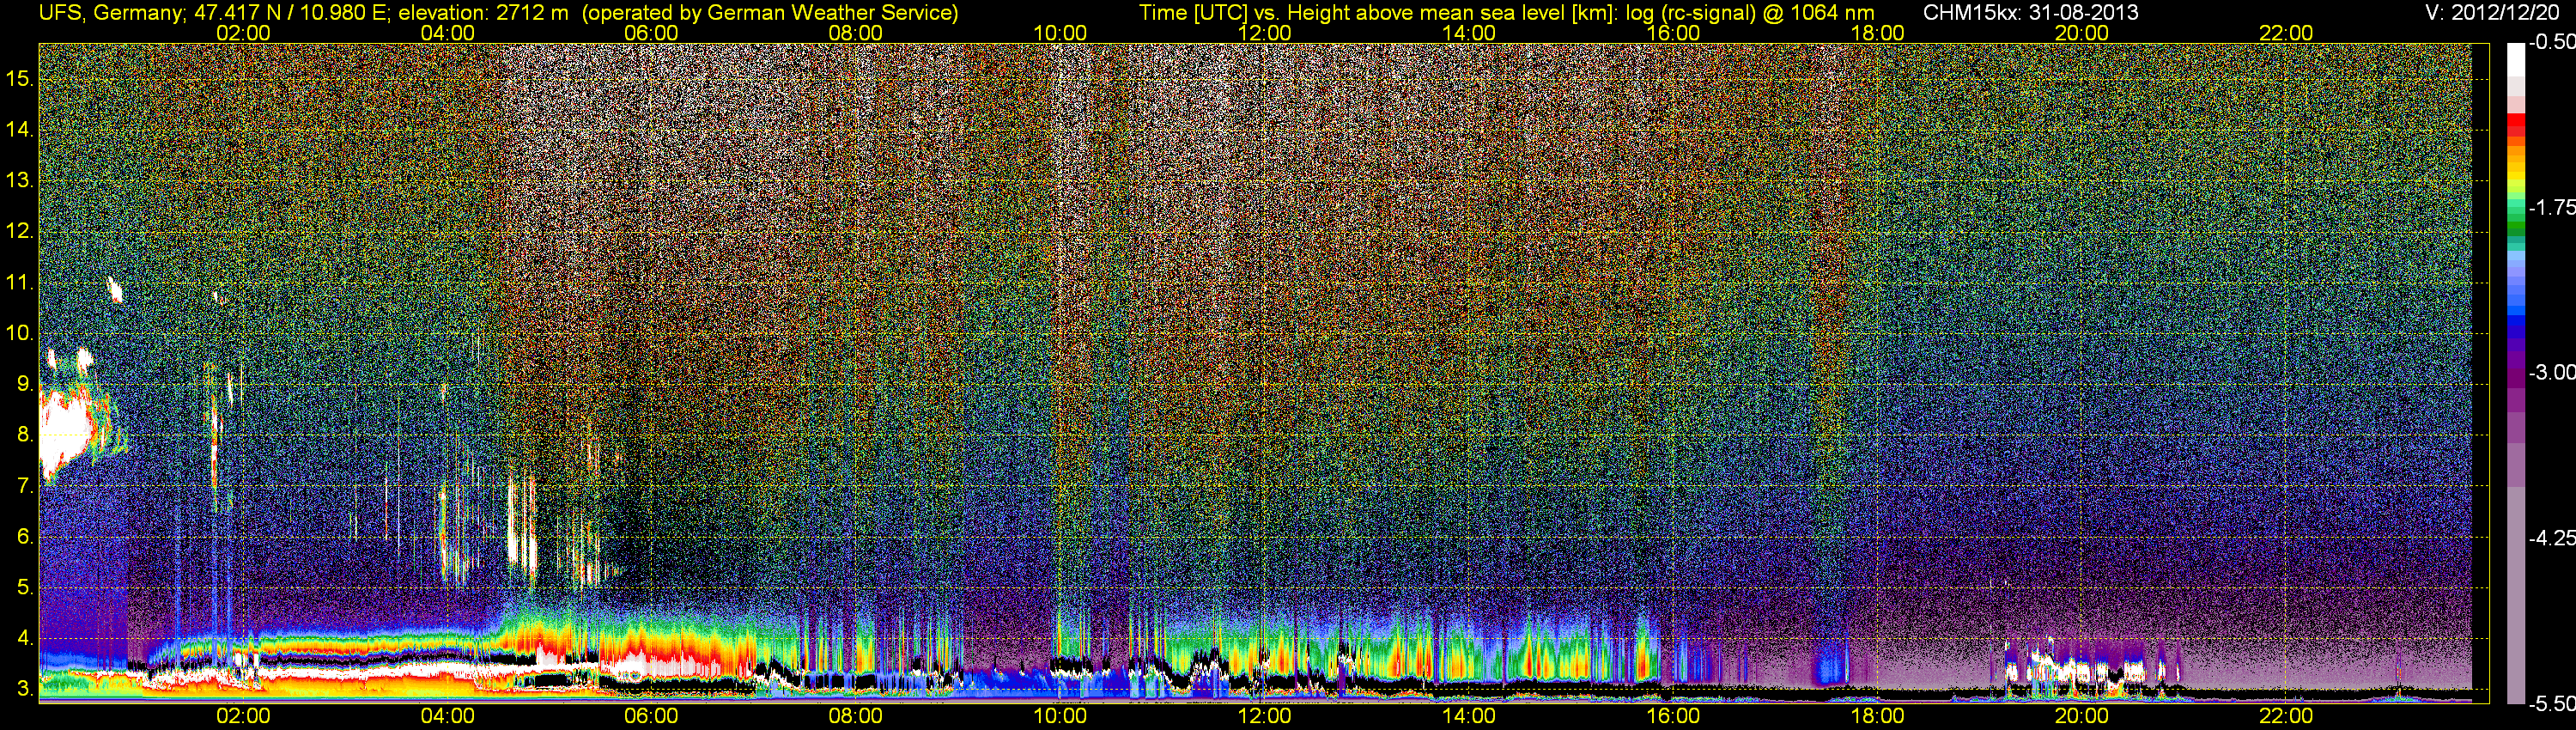Click the 'log (rc-signal) @ 1064 nm' text
Viewport: 2576px width, 730px height.
(1750, 13)
